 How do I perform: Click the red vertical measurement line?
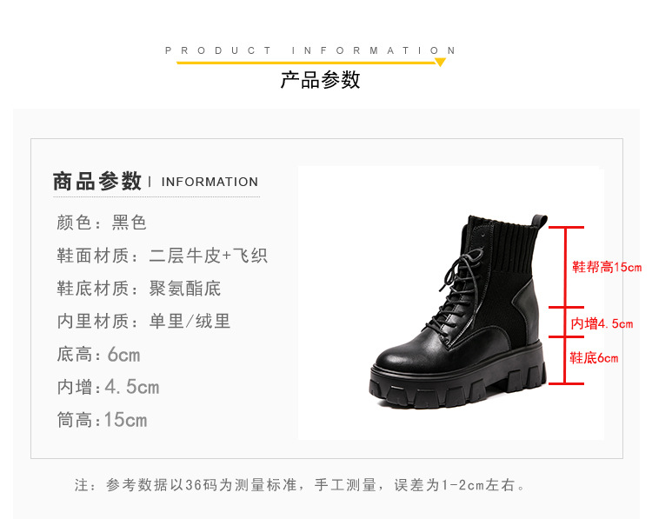566,305
